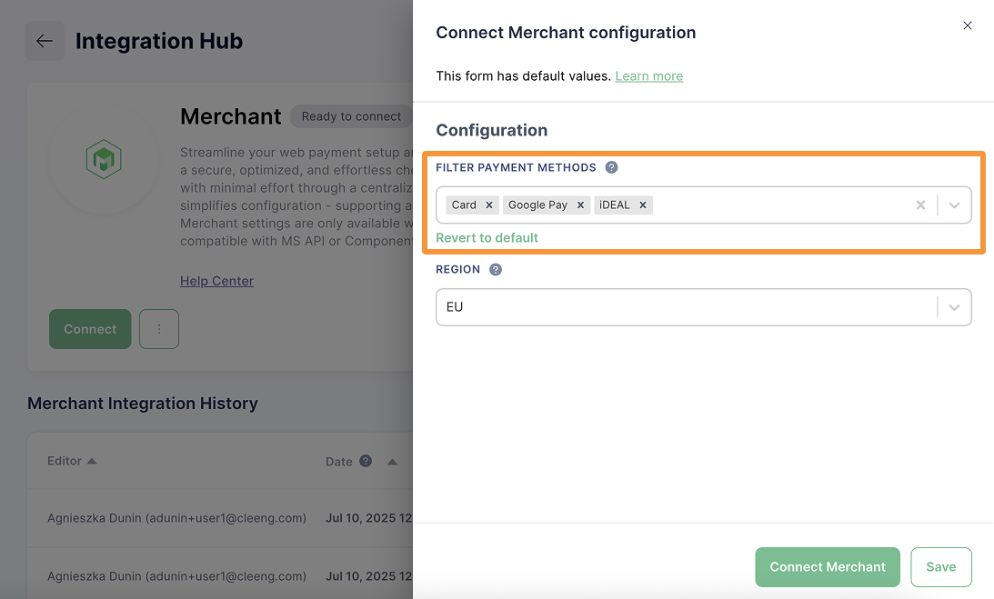Click the back arrow in Integration Hub header
Viewport: 994px width, 599px height.
click(44, 40)
